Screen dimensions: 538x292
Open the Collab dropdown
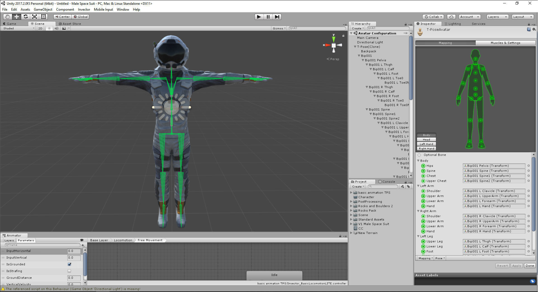(x=433, y=17)
